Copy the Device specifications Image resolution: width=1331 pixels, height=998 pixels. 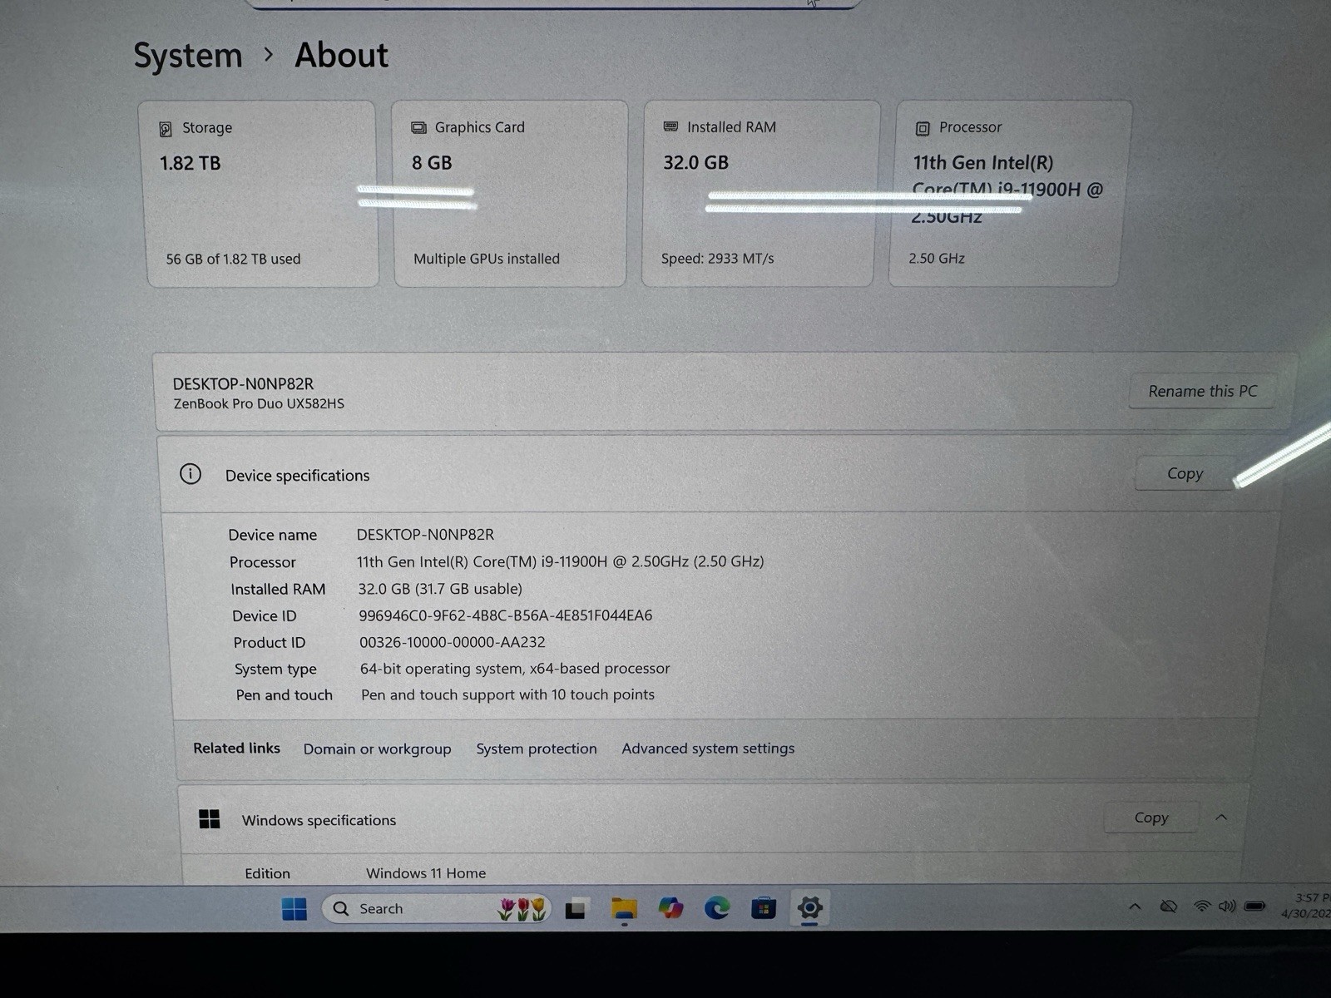(1185, 473)
